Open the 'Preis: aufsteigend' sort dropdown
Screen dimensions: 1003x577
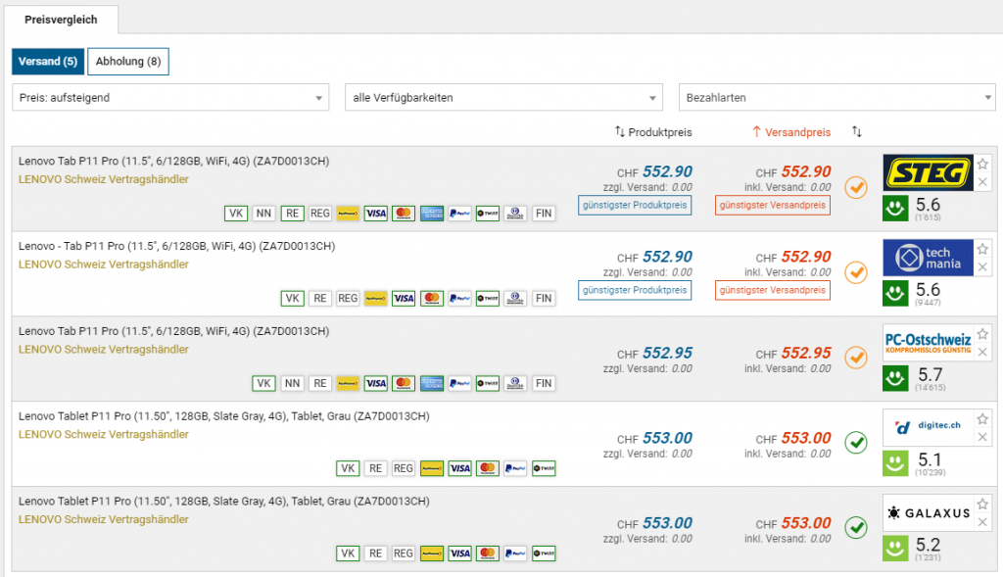(171, 98)
